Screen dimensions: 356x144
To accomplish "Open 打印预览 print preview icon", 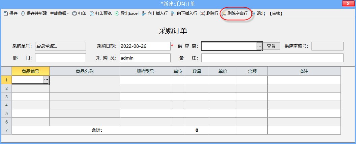I will pos(91,13).
